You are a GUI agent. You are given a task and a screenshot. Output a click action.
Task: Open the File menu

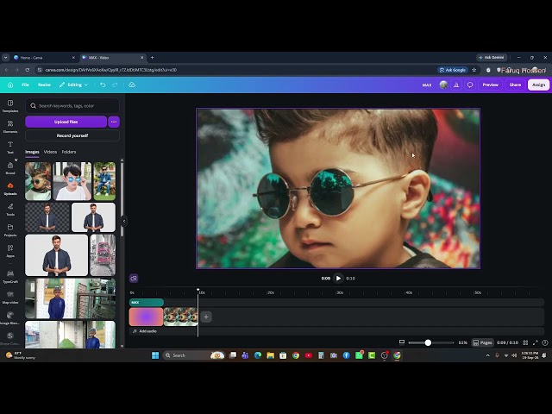pyautogui.click(x=25, y=85)
